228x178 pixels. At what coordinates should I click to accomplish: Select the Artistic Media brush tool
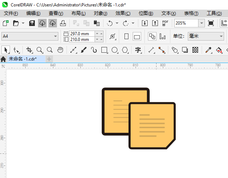(84, 50)
